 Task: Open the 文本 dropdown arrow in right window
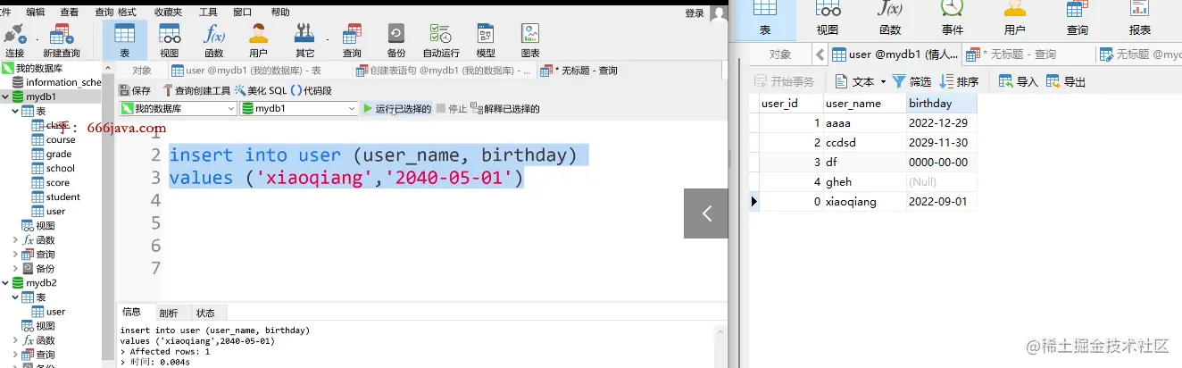pyautogui.click(x=884, y=81)
